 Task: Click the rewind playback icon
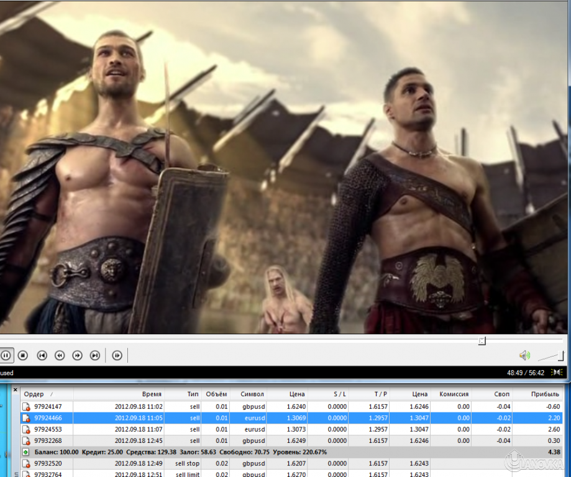point(60,355)
